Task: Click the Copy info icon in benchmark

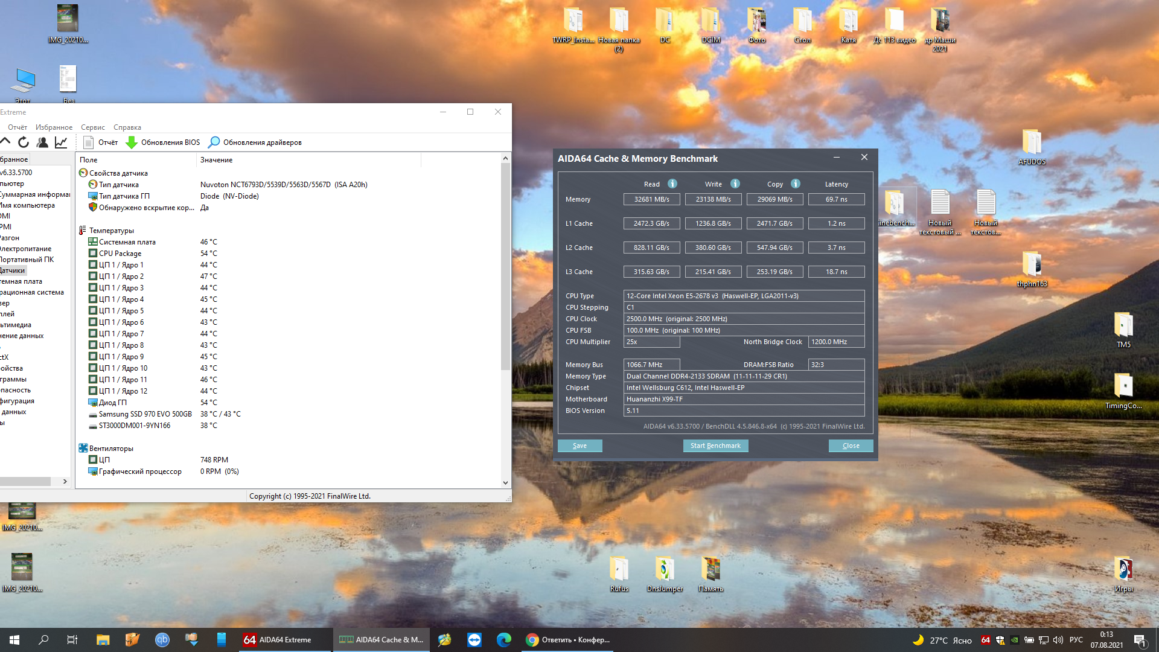Action: (x=795, y=184)
